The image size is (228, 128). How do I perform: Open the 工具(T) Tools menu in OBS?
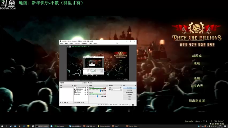90,44
